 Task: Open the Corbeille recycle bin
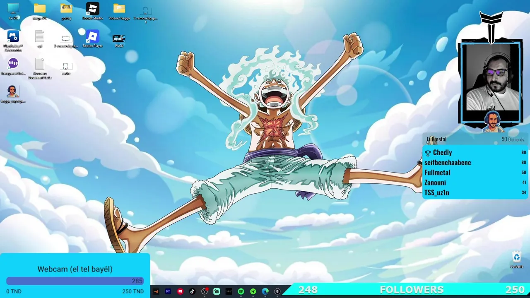point(517,260)
